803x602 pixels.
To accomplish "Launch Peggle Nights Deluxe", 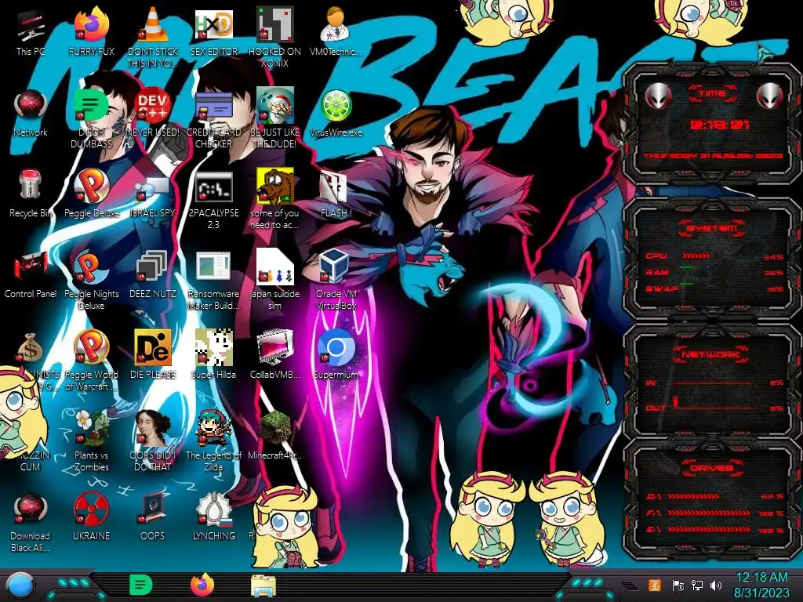I will 91,281.
